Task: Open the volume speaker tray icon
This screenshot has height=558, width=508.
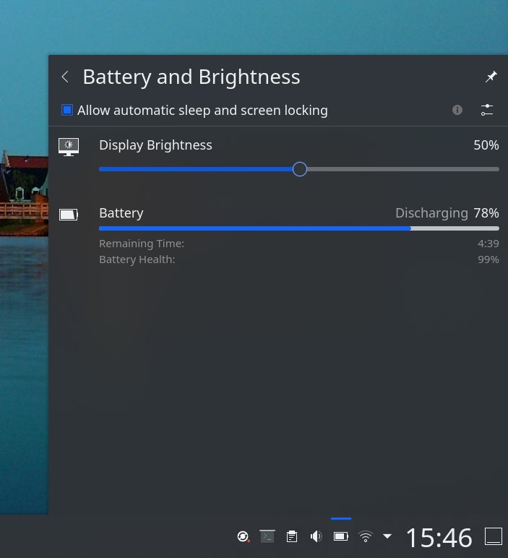Action: coord(316,536)
